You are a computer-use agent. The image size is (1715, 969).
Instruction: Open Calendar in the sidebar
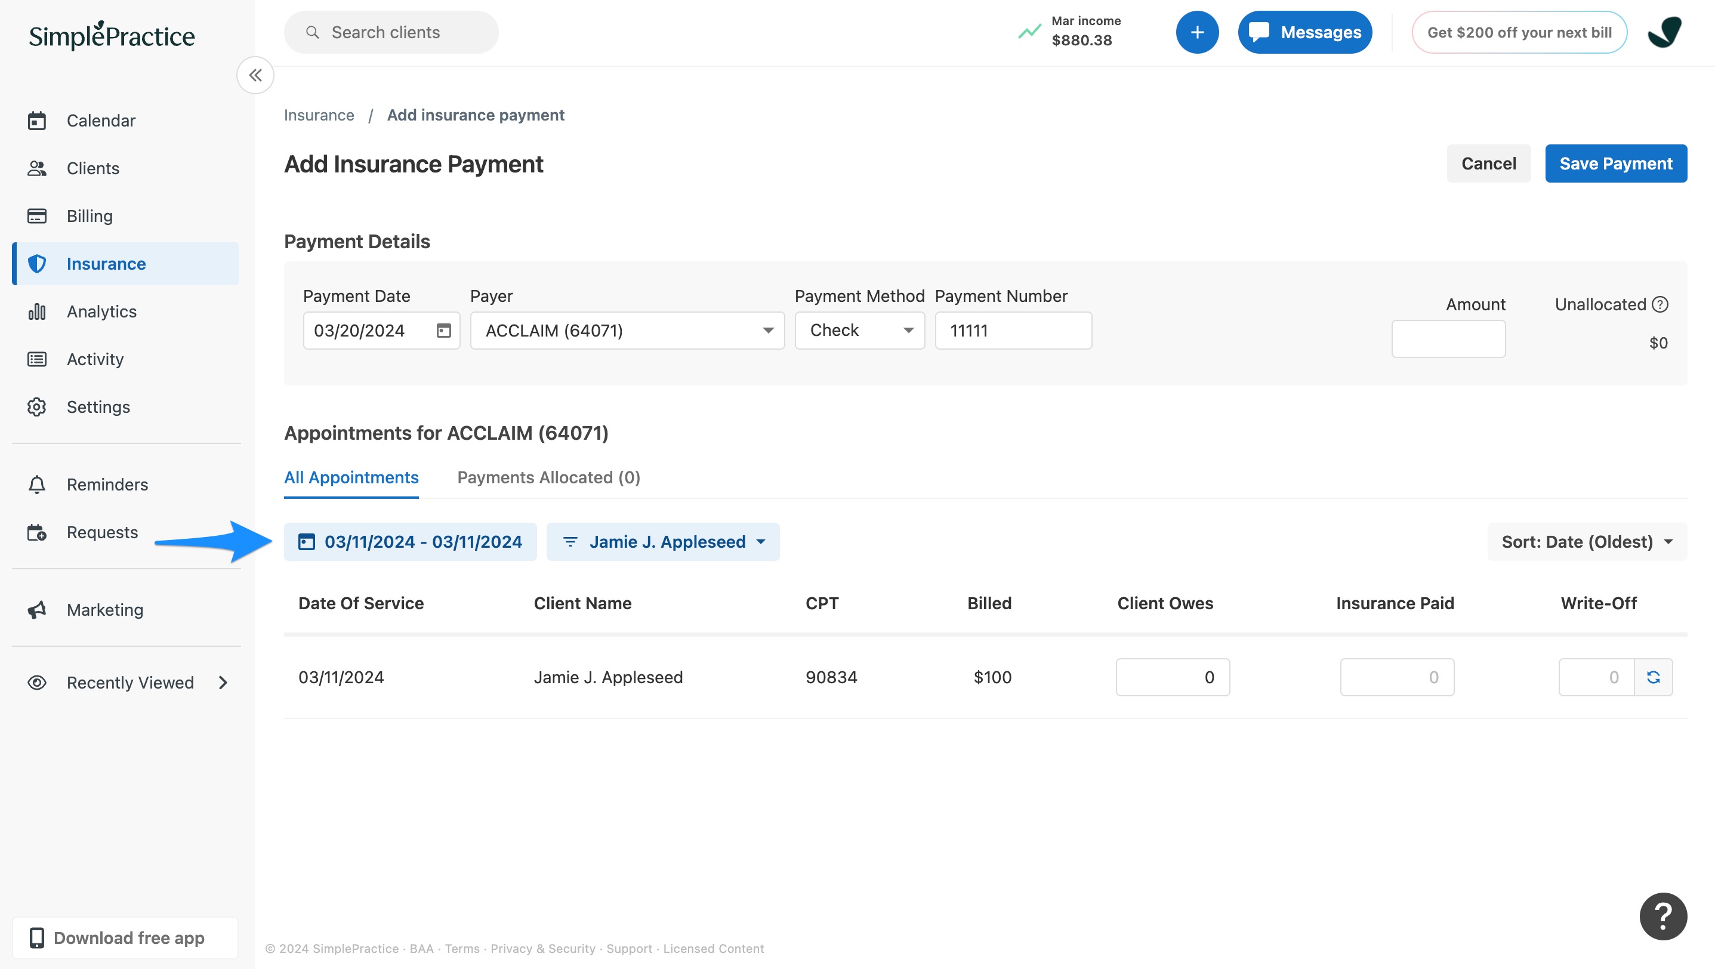coord(126,121)
